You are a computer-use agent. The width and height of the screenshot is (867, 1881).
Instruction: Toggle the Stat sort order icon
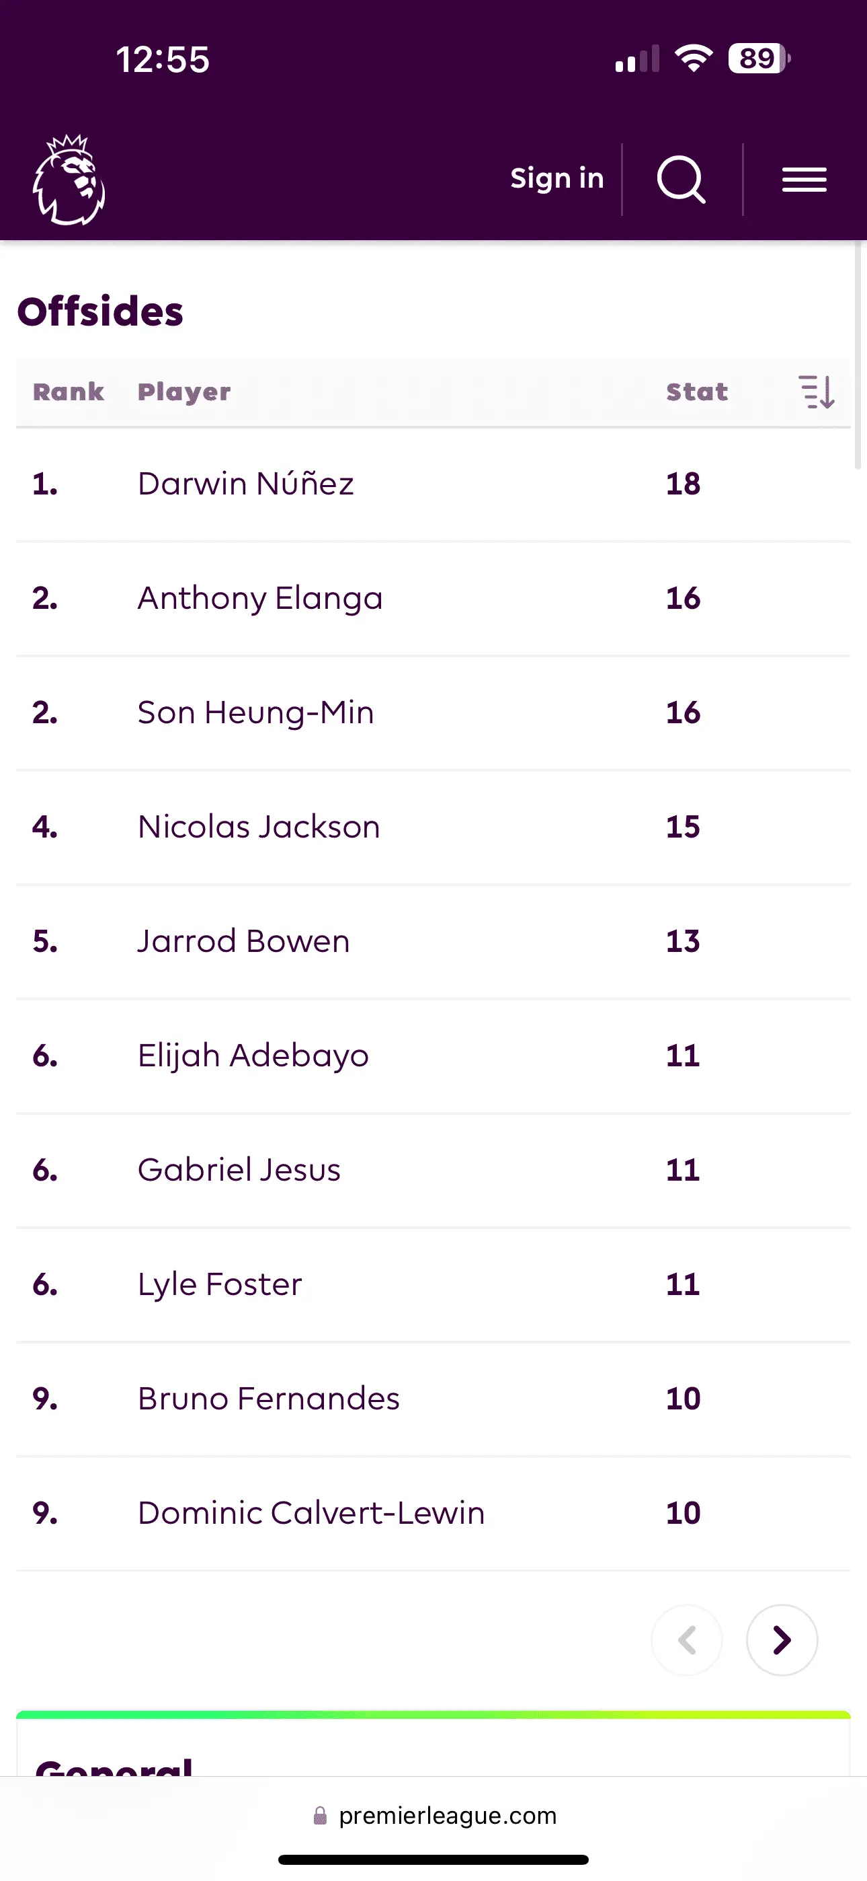817,392
